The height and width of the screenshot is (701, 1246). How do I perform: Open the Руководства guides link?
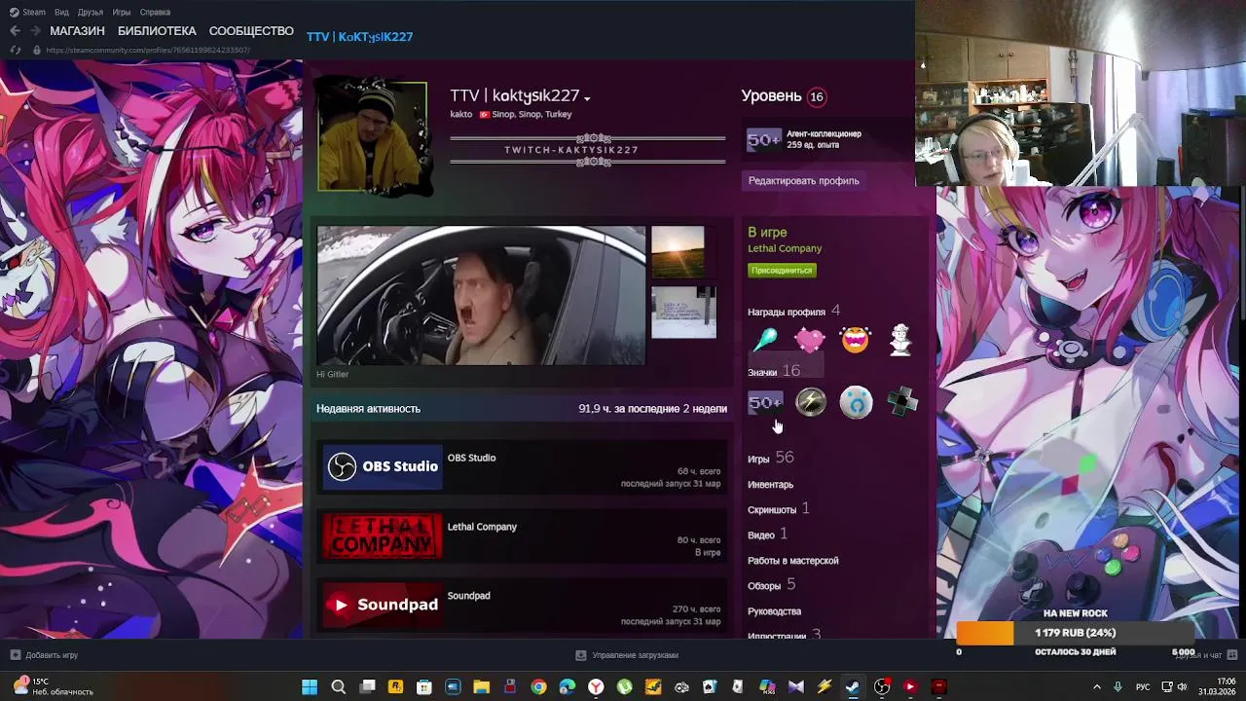click(x=774, y=610)
